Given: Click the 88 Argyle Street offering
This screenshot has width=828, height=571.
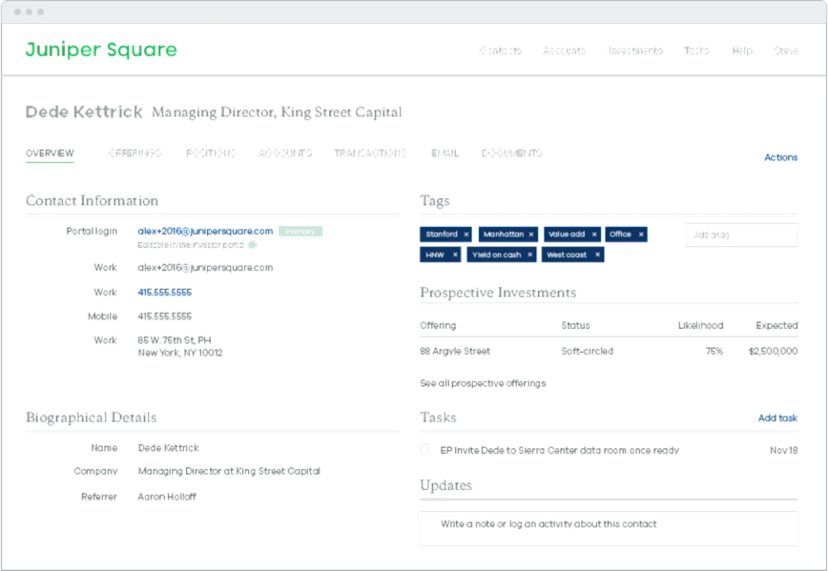Looking at the screenshot, I should coord(455,351).
